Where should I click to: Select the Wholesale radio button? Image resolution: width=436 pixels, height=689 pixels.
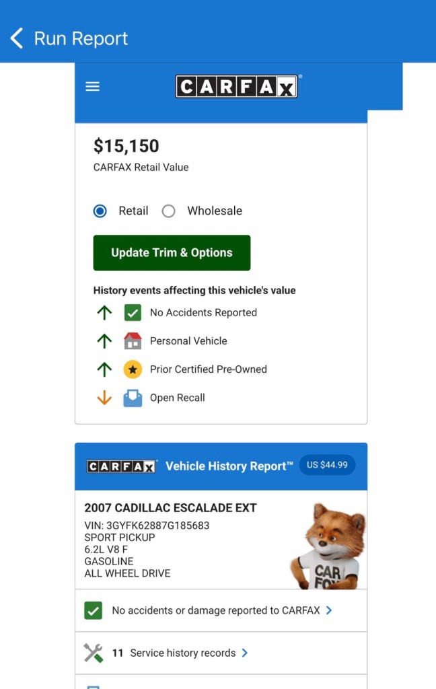(168, 211)
